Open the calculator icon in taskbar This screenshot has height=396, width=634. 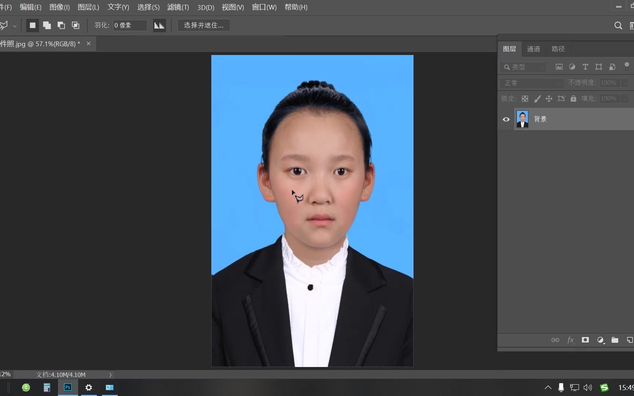click(47, 388)
